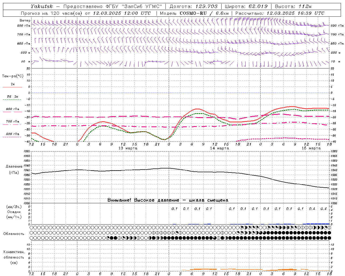This screenshot has width=345, height=276.
Task: Click the Конвективн. облачность panel label
Action: (14, 255)
